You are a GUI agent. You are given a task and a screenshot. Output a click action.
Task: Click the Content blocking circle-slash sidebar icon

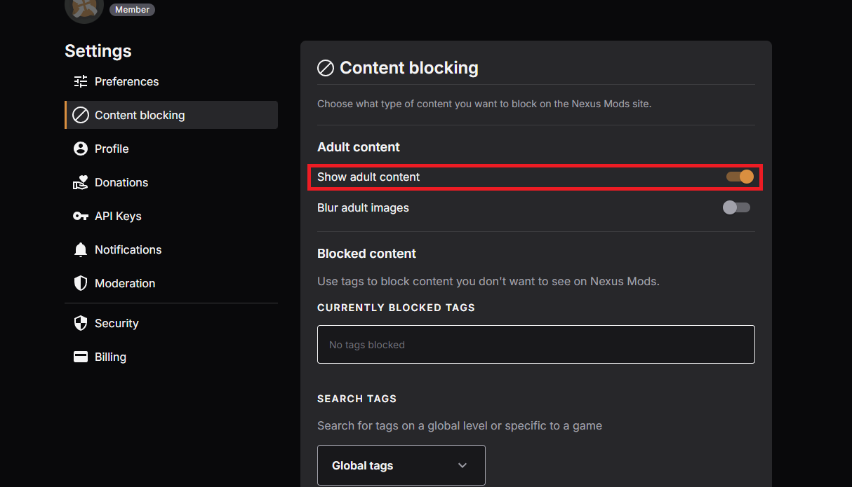click(81, 115)
